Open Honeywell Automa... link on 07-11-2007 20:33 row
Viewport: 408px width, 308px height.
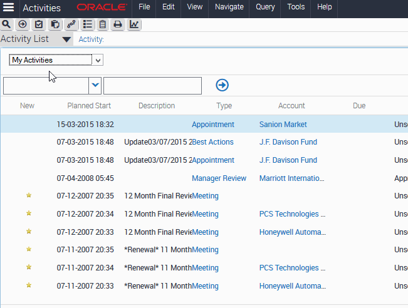[x=293, y=286]
